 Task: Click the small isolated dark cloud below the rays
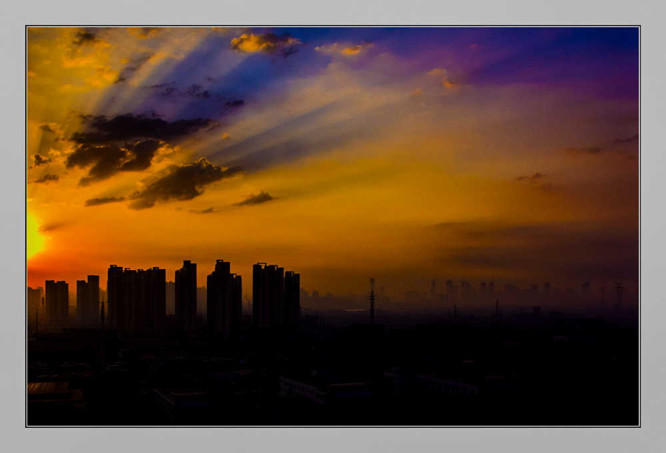point(255,199)
